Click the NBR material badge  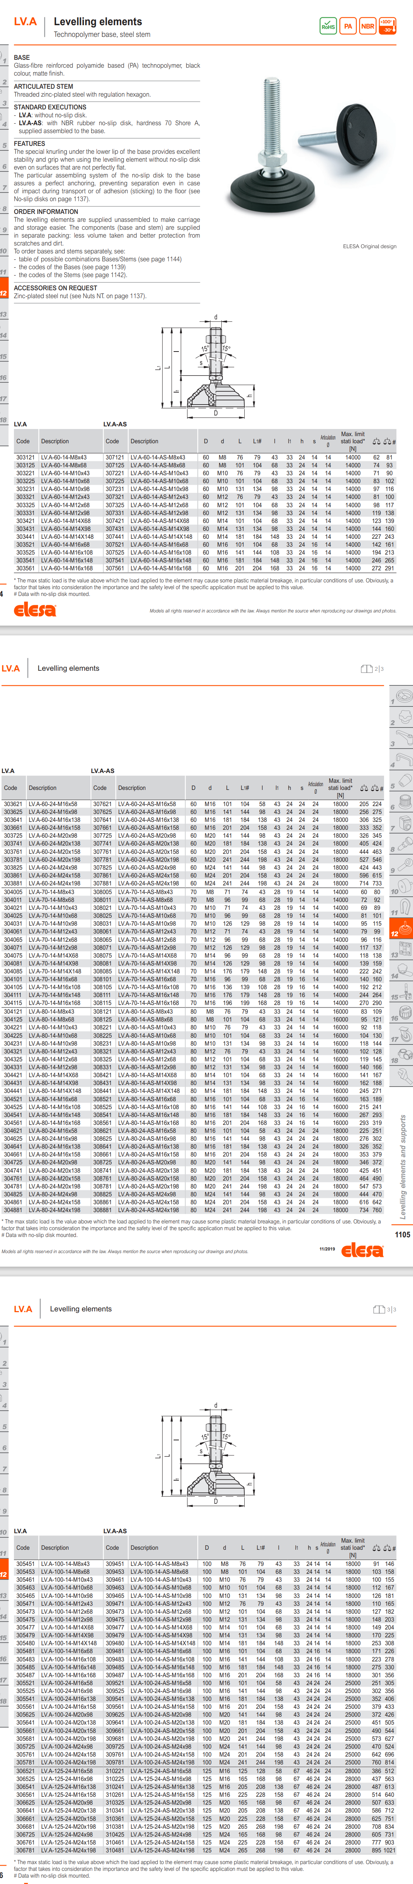point(368,26)
